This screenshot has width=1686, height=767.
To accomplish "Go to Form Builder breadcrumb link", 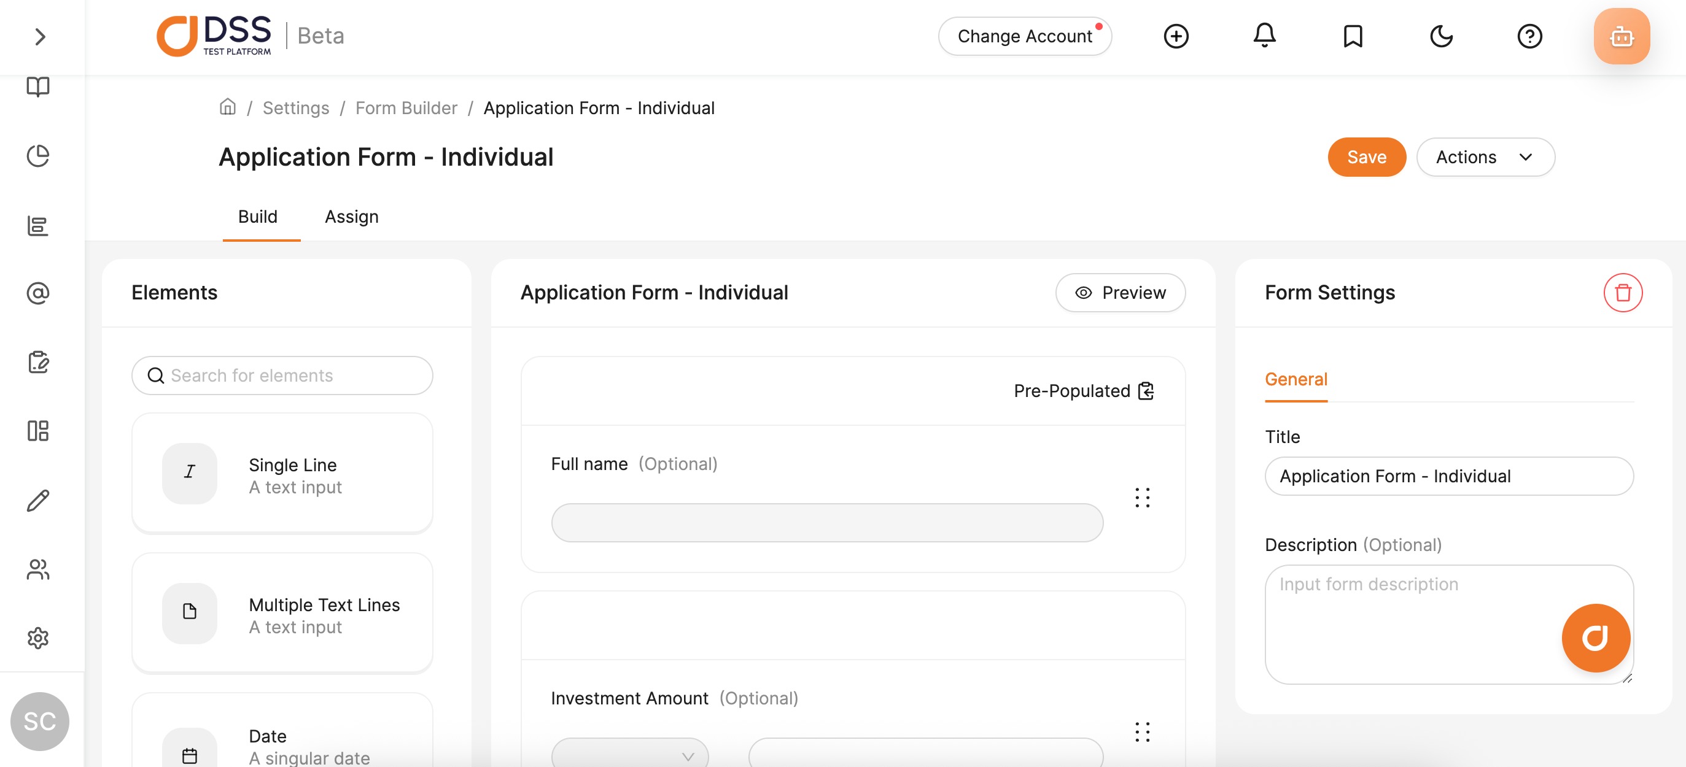I will (406, 108).
